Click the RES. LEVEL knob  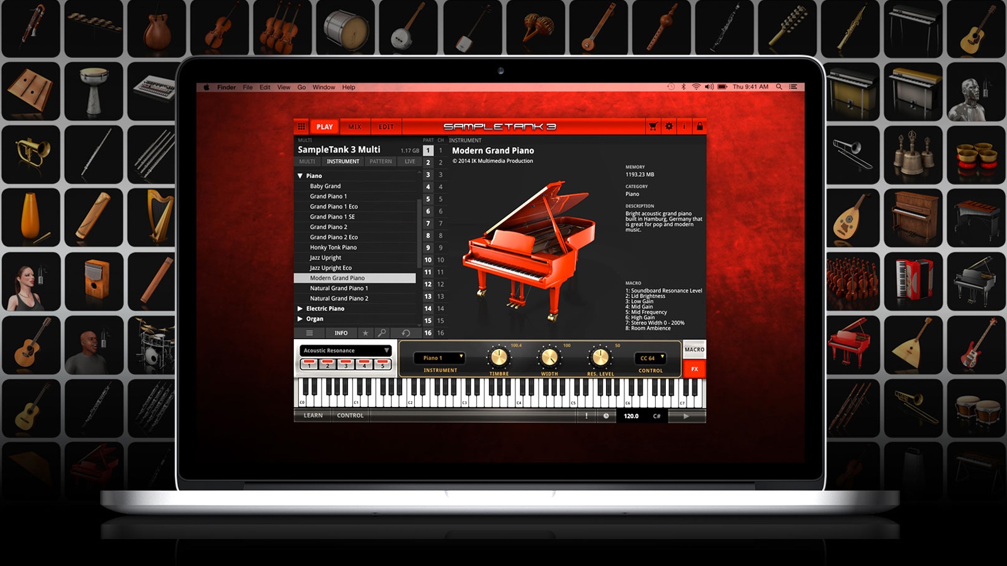[x=600, y=358]
